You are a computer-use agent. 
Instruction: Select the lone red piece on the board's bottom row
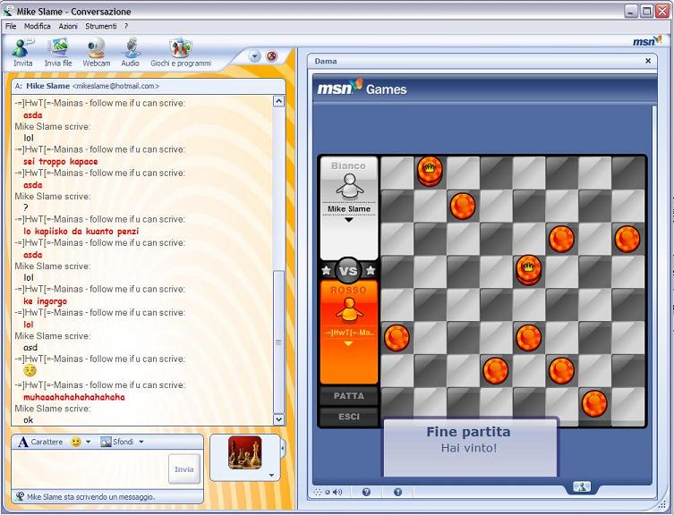pos(594,403)
